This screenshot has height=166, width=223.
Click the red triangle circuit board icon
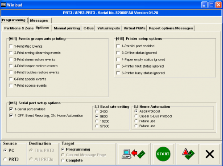pos(188,154)
